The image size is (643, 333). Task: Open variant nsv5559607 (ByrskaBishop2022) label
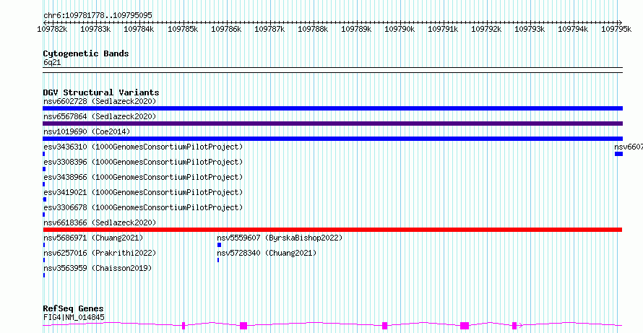(x=280, y=238)
